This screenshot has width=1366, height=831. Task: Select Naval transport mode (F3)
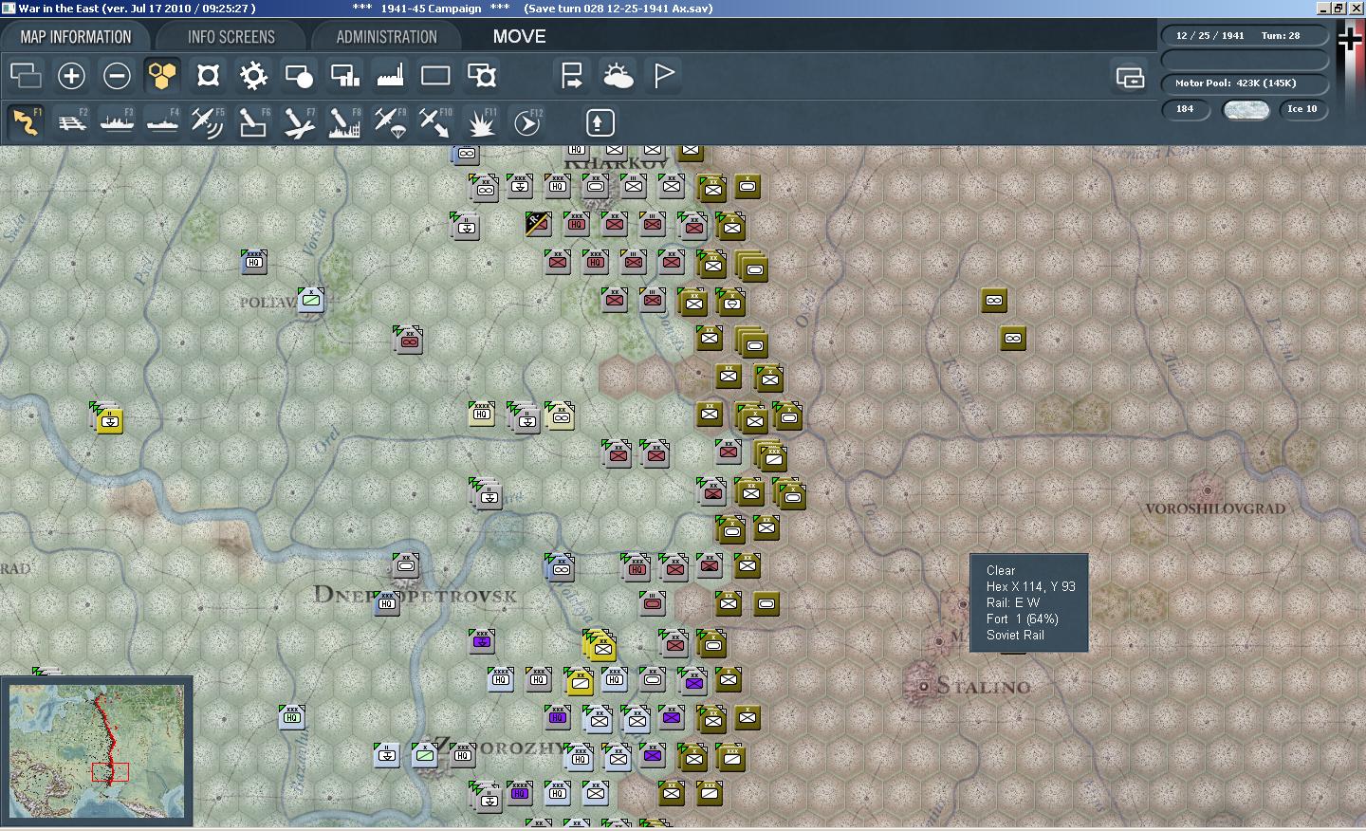pos(117,122)
